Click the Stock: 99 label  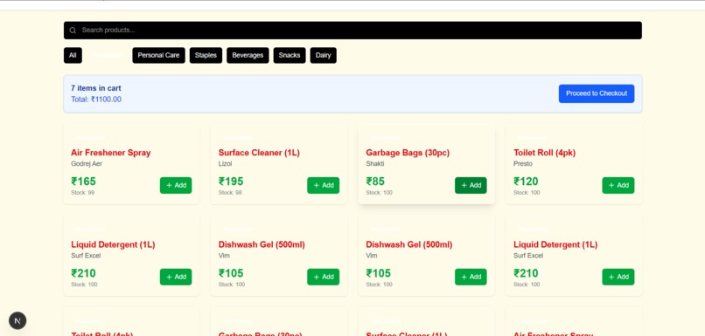click(83, 193)
